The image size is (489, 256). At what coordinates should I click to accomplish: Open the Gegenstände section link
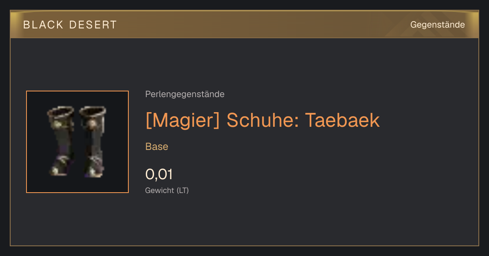pos(437,25)
